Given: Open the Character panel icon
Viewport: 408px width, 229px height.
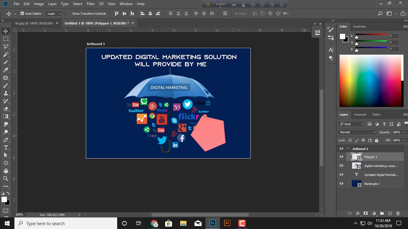Looking at the screenshot, I should pyautogui.click(x=331, y=50).
